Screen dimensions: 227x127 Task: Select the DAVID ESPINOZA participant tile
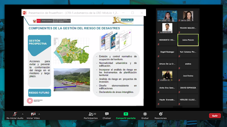tap(188, 88)
